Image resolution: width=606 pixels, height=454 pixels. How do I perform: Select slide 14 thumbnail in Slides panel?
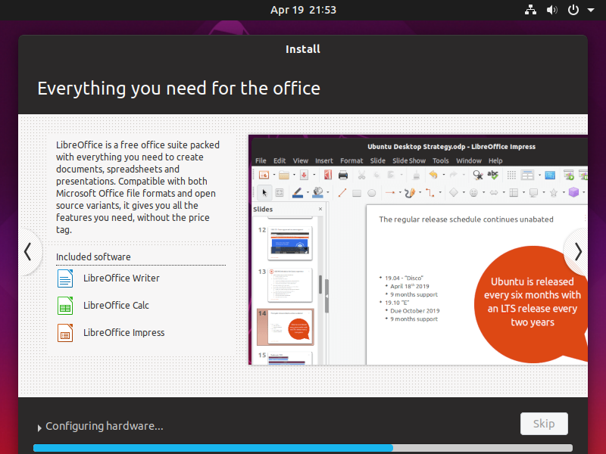(286, 327)
